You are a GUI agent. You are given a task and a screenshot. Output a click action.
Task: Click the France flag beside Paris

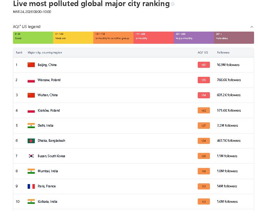[x=31, y=186]
